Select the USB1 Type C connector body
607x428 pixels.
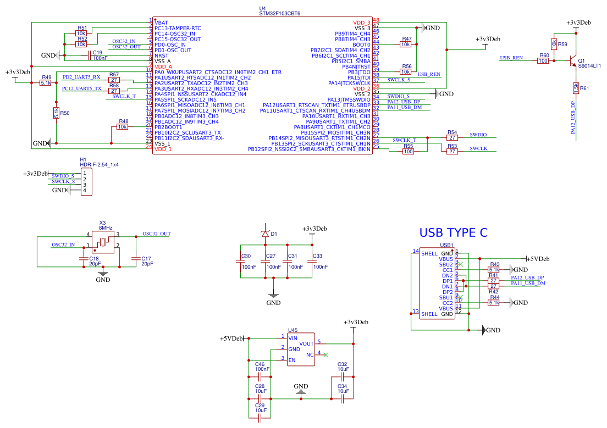pyautogui.click(x=437, y=284)
